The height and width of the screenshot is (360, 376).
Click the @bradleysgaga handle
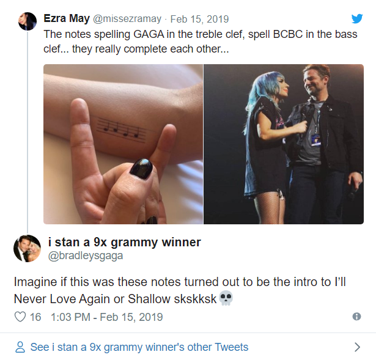(85, 255)
